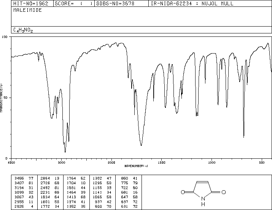Click the 1302 peak table entry

point(102,178)
